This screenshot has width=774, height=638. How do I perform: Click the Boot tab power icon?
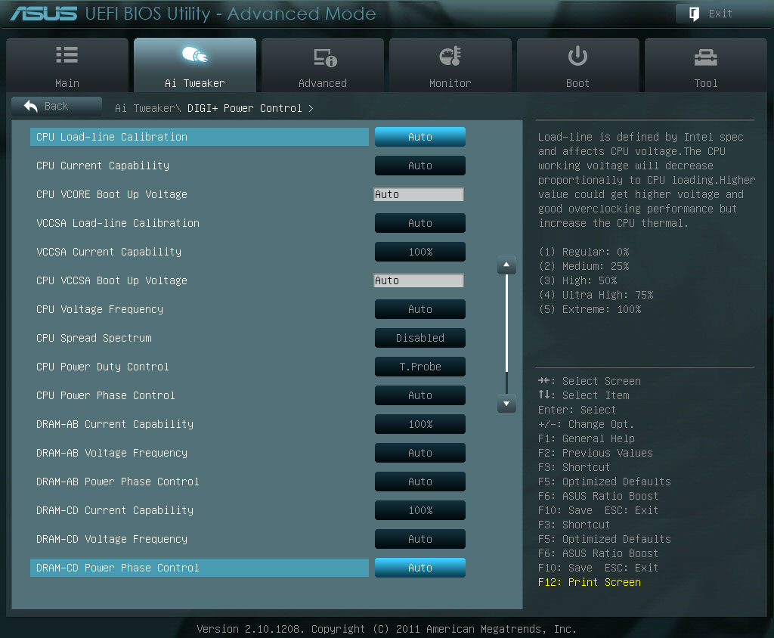click(x=577, y=57)
